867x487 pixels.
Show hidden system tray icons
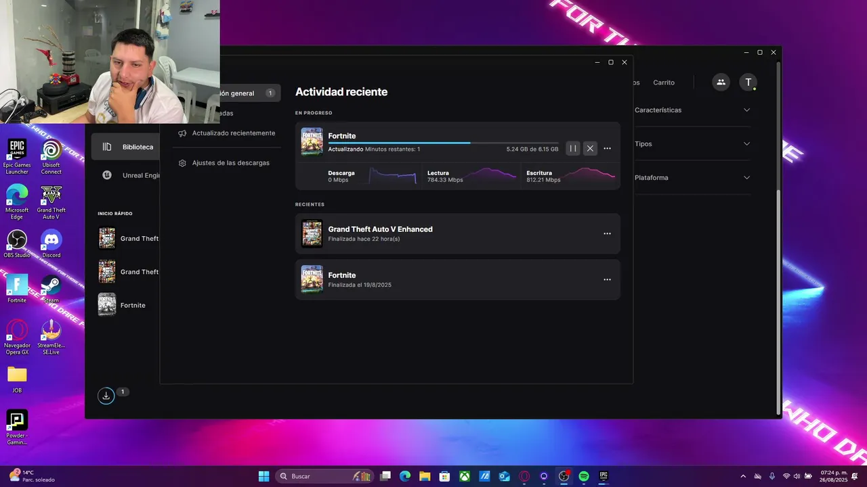click(x=743, y=476)
